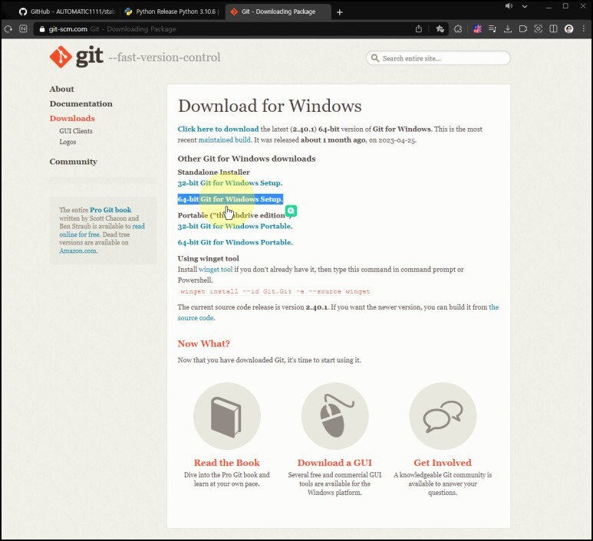Click the book icon for Read the Book
Image resolution: width=593 pixels, height=541 pixels.
[x=226, y=416]
